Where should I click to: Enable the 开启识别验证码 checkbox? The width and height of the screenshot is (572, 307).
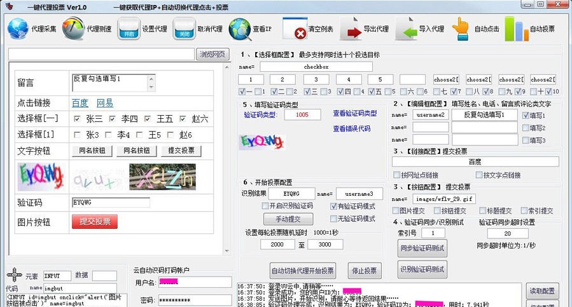265,206
